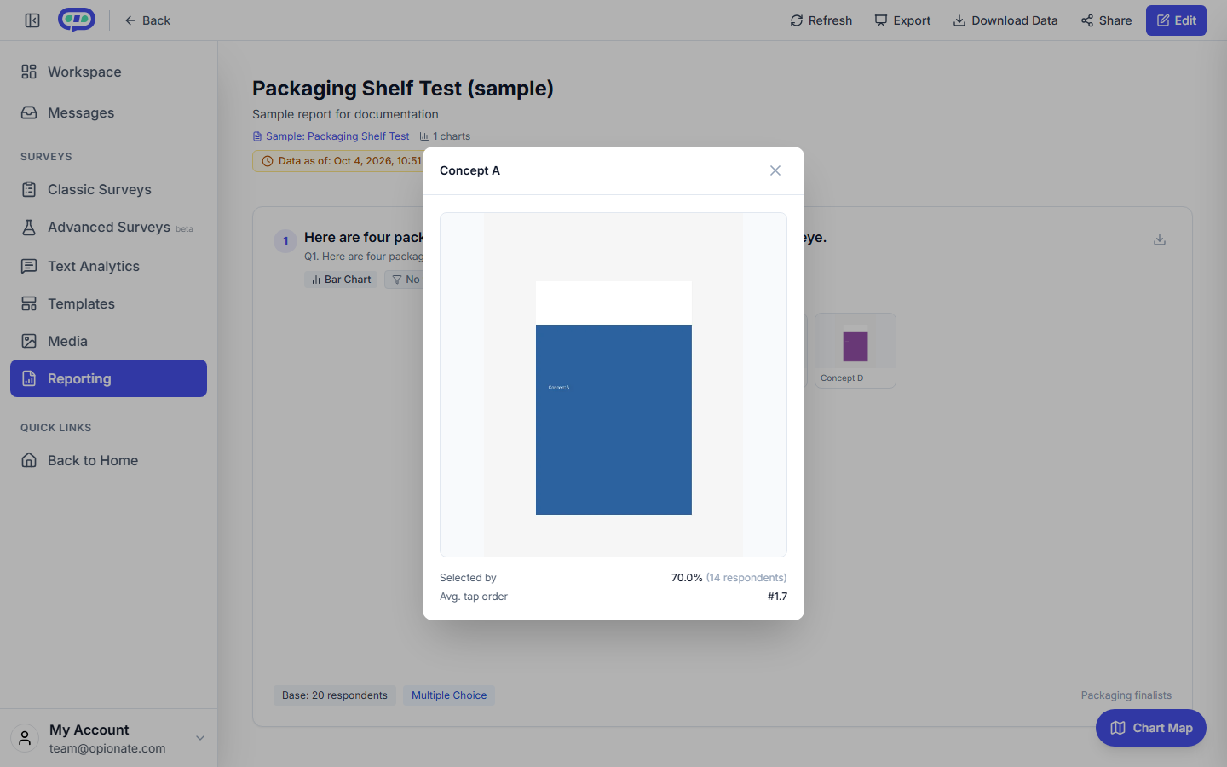Download the chart using the download icon
The image size is (1227, 767).
[1160, 240]
